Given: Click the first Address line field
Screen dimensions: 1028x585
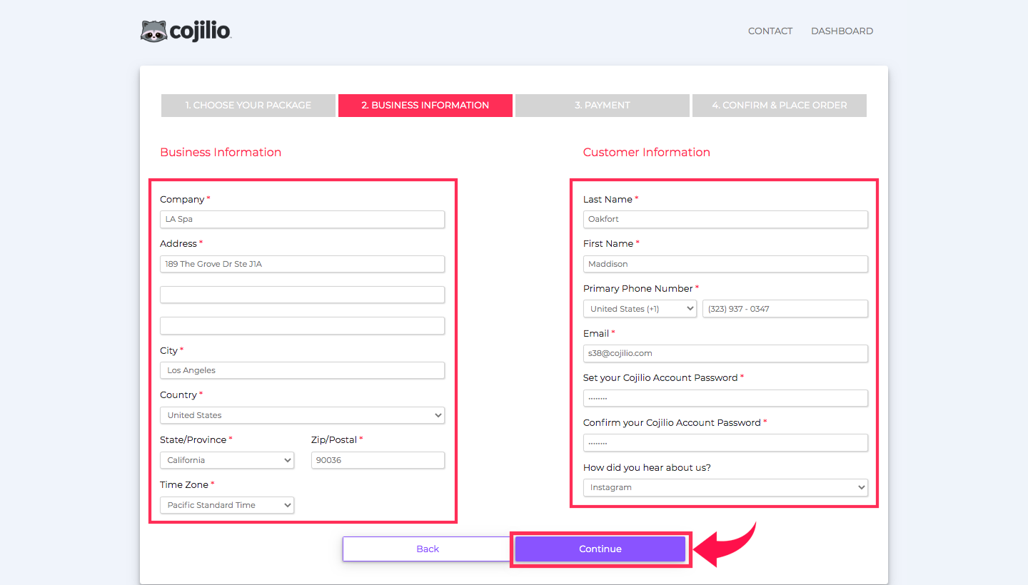Looking at the screenshot, I should (302, 264).
